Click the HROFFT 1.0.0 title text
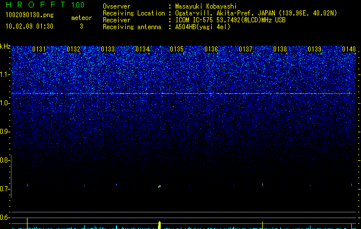 click(x=45, y=5)
